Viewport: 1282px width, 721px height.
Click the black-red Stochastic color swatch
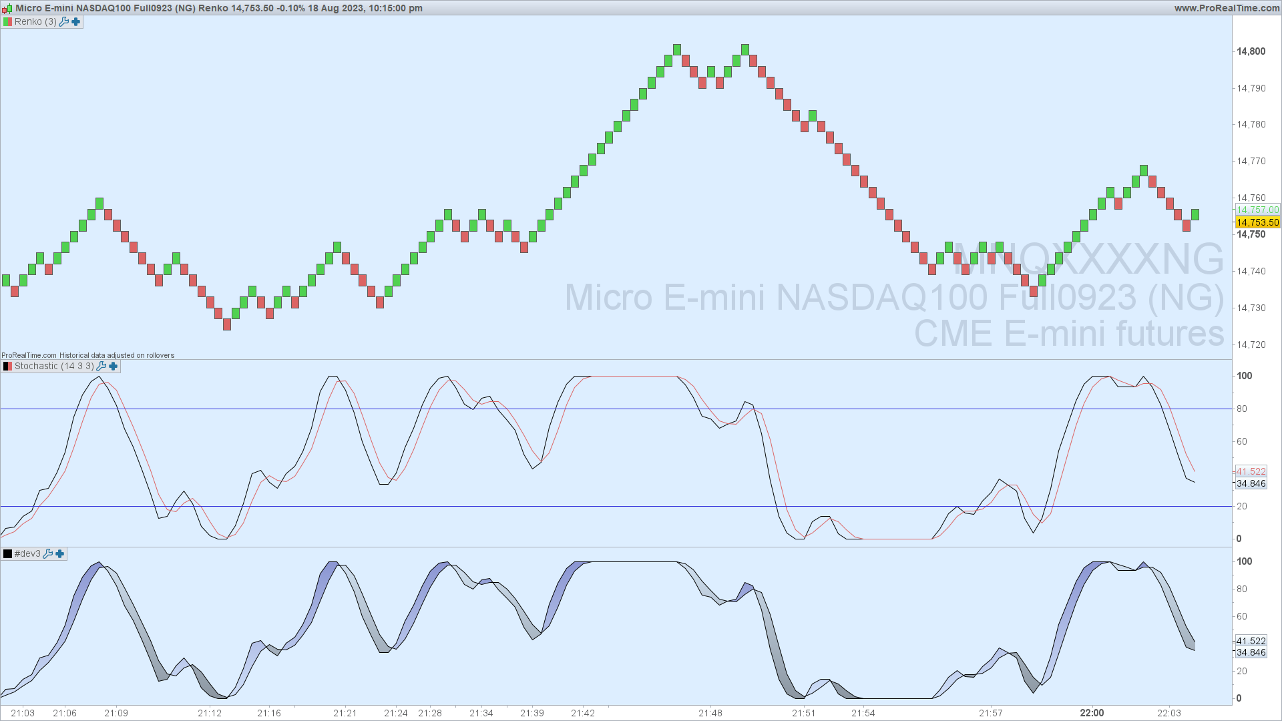[x=7, y=367]
